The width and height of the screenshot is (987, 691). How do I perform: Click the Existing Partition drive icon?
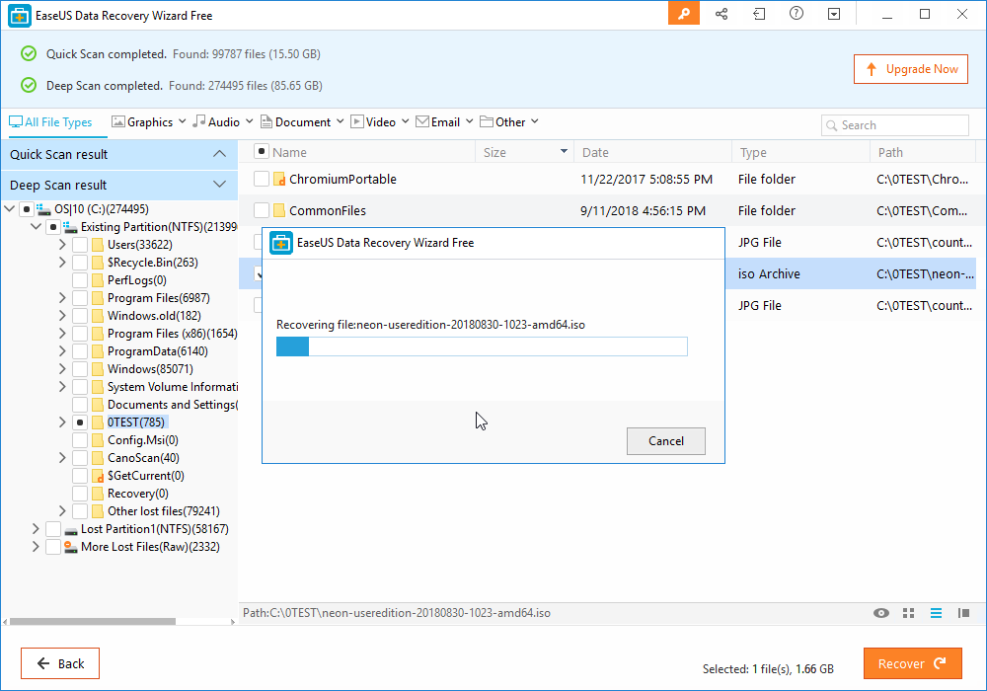pyautogui.click(x=70, y=227)
